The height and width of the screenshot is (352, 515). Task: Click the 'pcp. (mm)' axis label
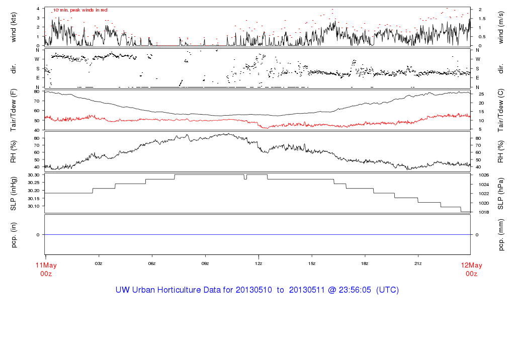[x=500, y=235]
